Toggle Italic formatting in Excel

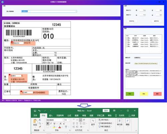[x=51, y=124]
